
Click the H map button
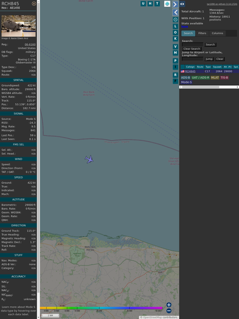(150, 3)
